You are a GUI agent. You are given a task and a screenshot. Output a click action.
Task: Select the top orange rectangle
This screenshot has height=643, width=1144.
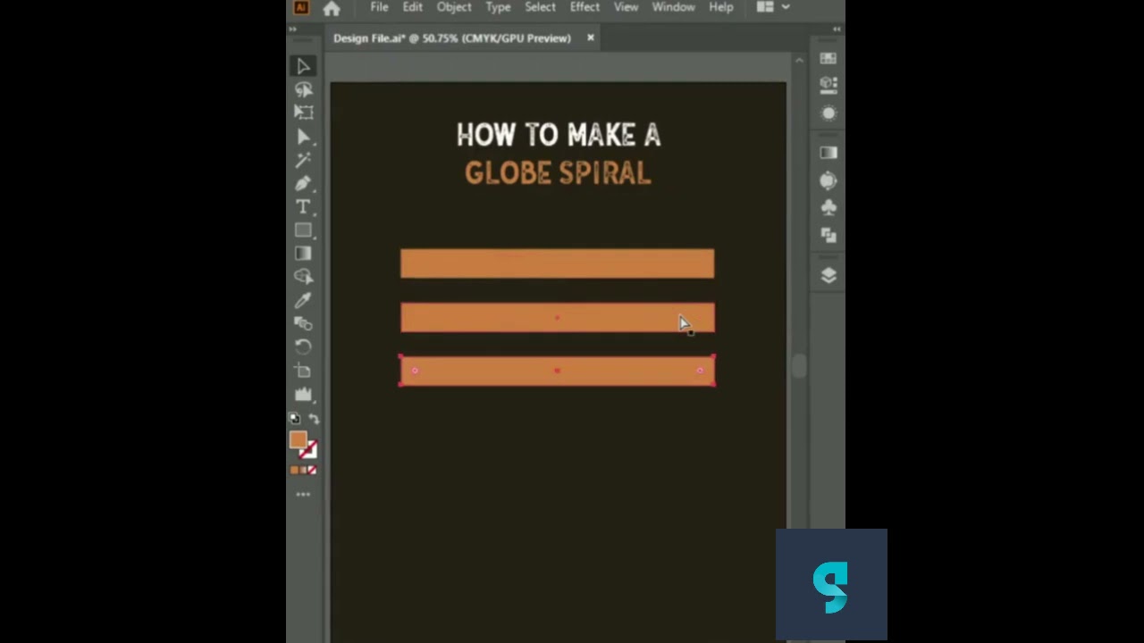[557, 263]
